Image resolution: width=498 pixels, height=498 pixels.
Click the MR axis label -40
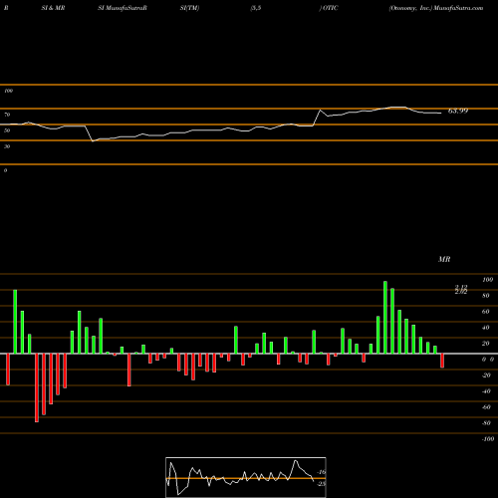point(486,391)
